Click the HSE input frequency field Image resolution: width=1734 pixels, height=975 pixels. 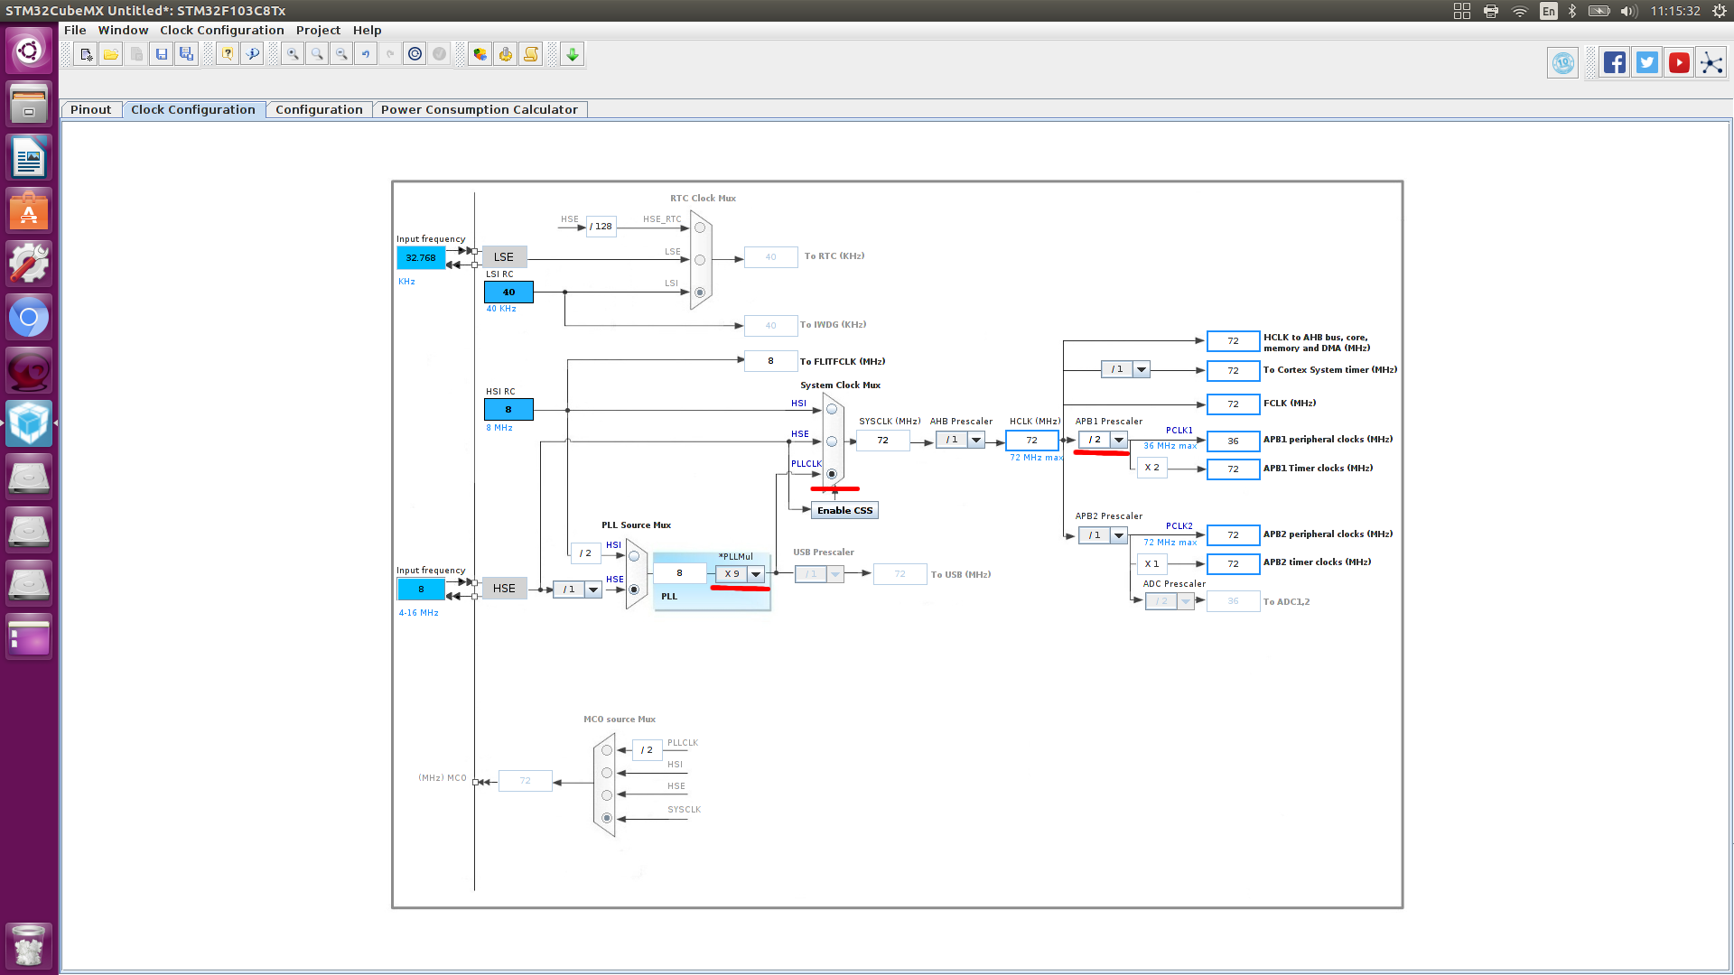(x=421, y=590)
